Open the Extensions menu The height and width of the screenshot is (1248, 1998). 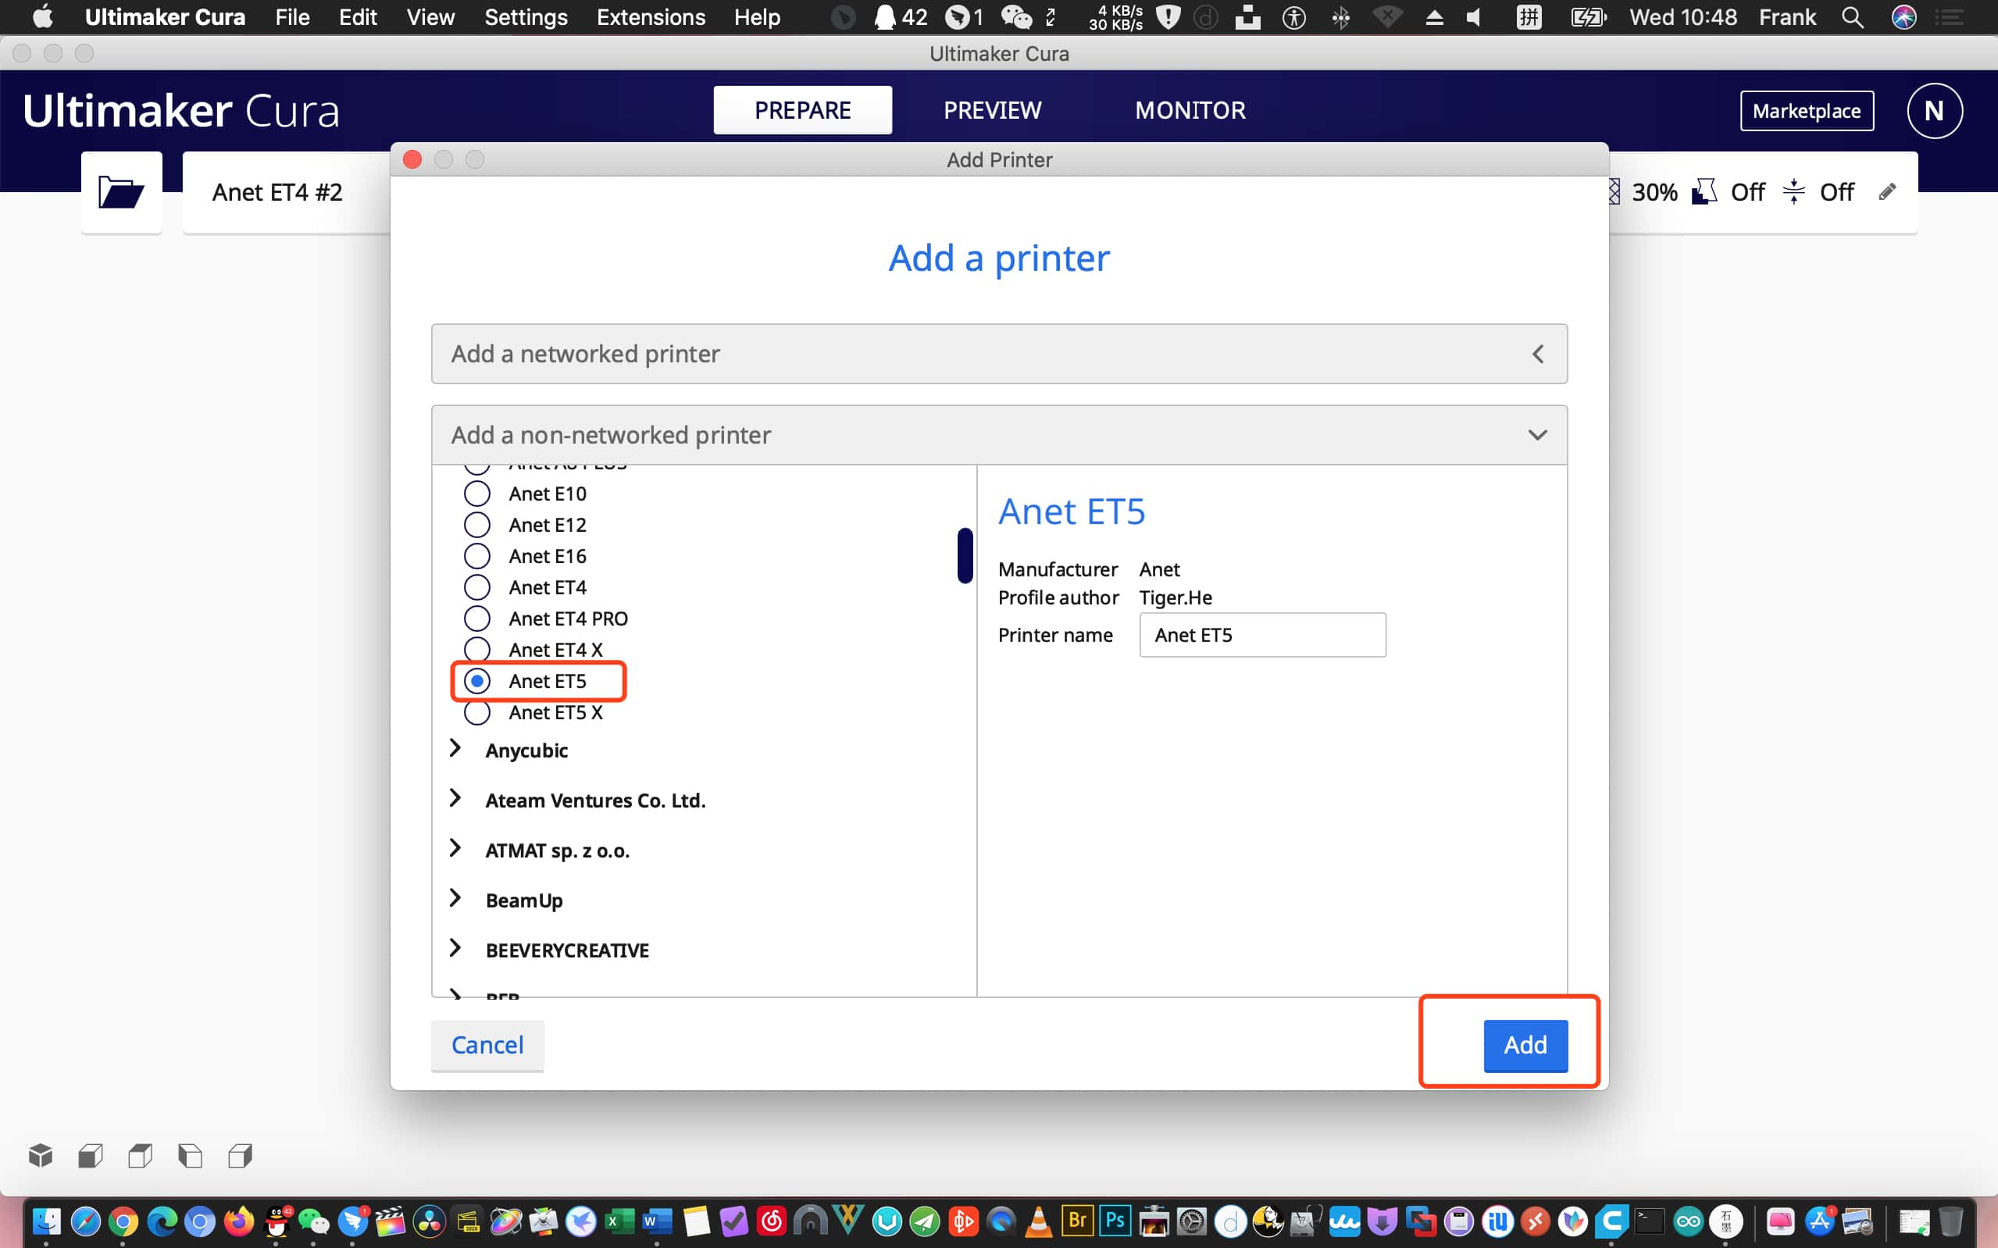click(x=651, y=17)
